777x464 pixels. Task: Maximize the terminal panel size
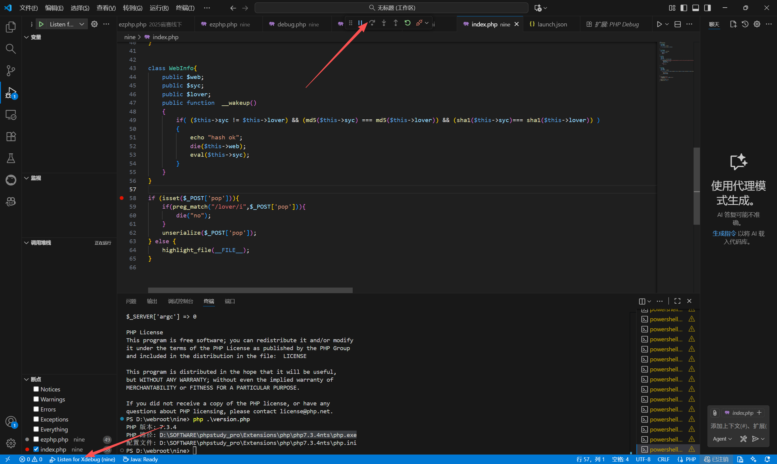tap(677, 301)
